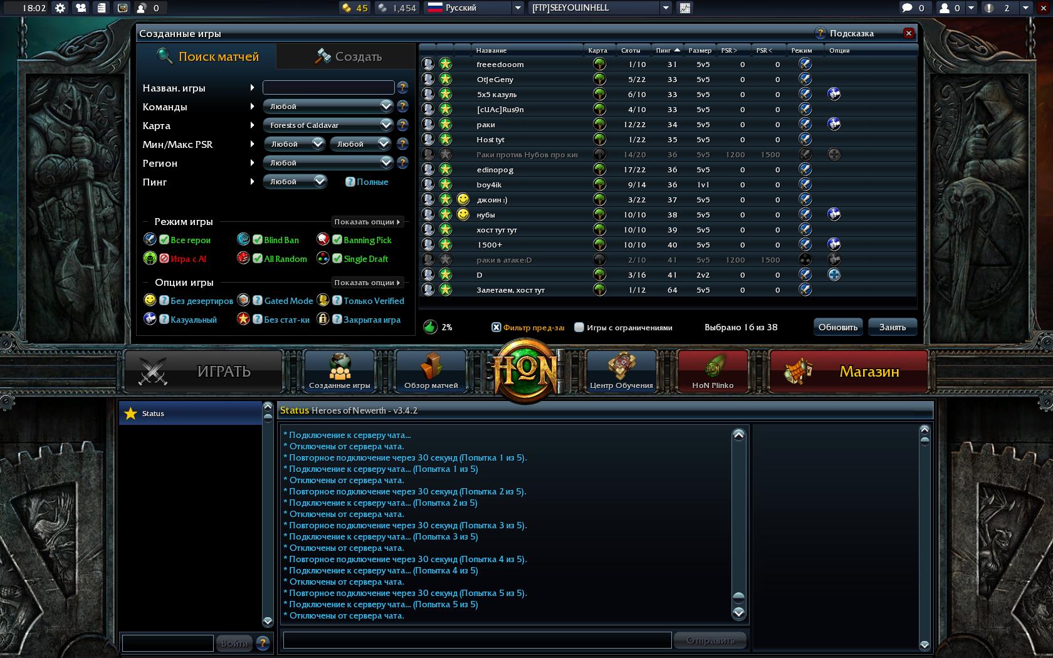1053x658 pixels.
Task: Click the chat message input field
Action: point(478,640)
